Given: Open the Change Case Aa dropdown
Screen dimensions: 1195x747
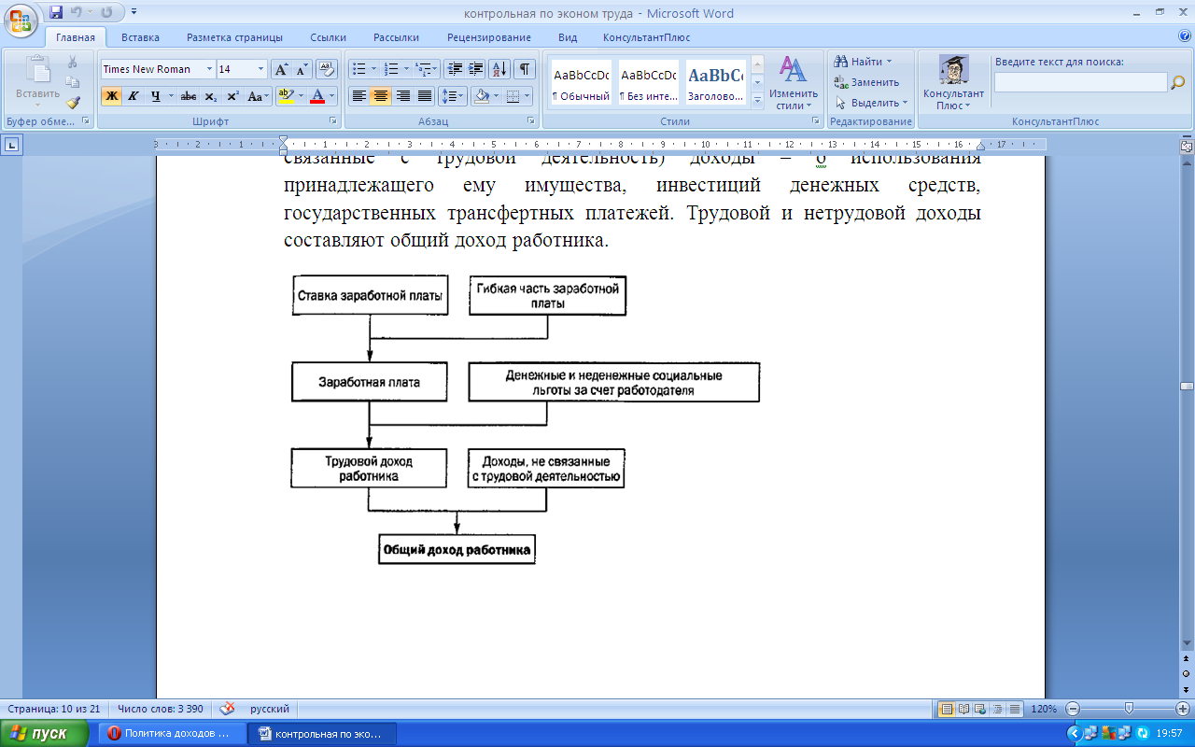Looking at the screenshot, I should coord(259,95).
